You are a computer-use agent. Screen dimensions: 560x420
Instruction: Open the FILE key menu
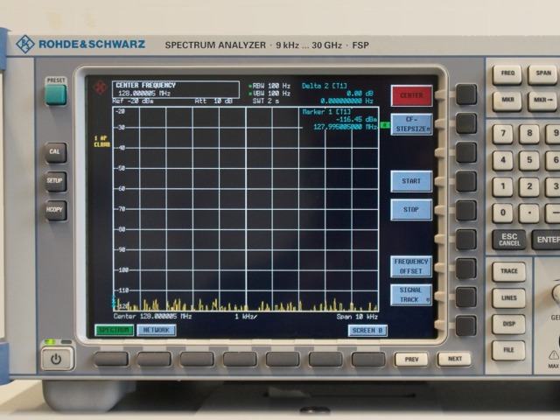pos(508,350)
